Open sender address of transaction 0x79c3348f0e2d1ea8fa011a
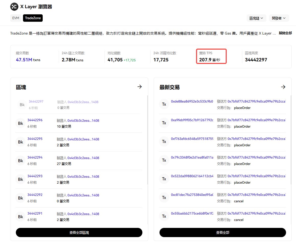The image size is (296, 244). (x=257, y=158)
